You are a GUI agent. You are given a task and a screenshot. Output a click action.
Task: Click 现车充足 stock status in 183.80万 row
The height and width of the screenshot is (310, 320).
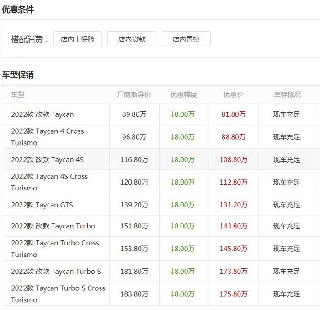[x=287, y=294]
